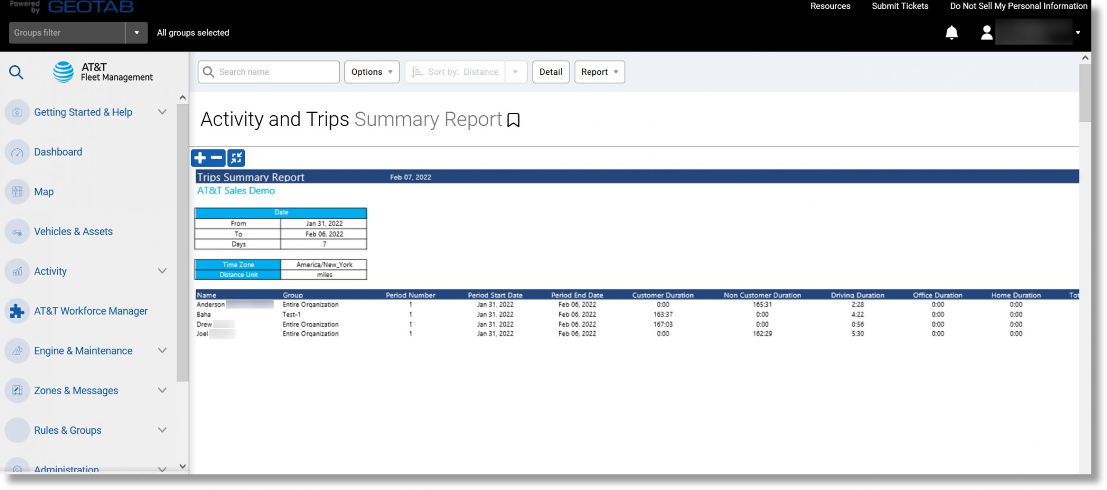Image resolution: width=1107 pixels, height=490 pixels.
Task: Click the Workforce Manager puzzle icon
Action: pos(17,311)
